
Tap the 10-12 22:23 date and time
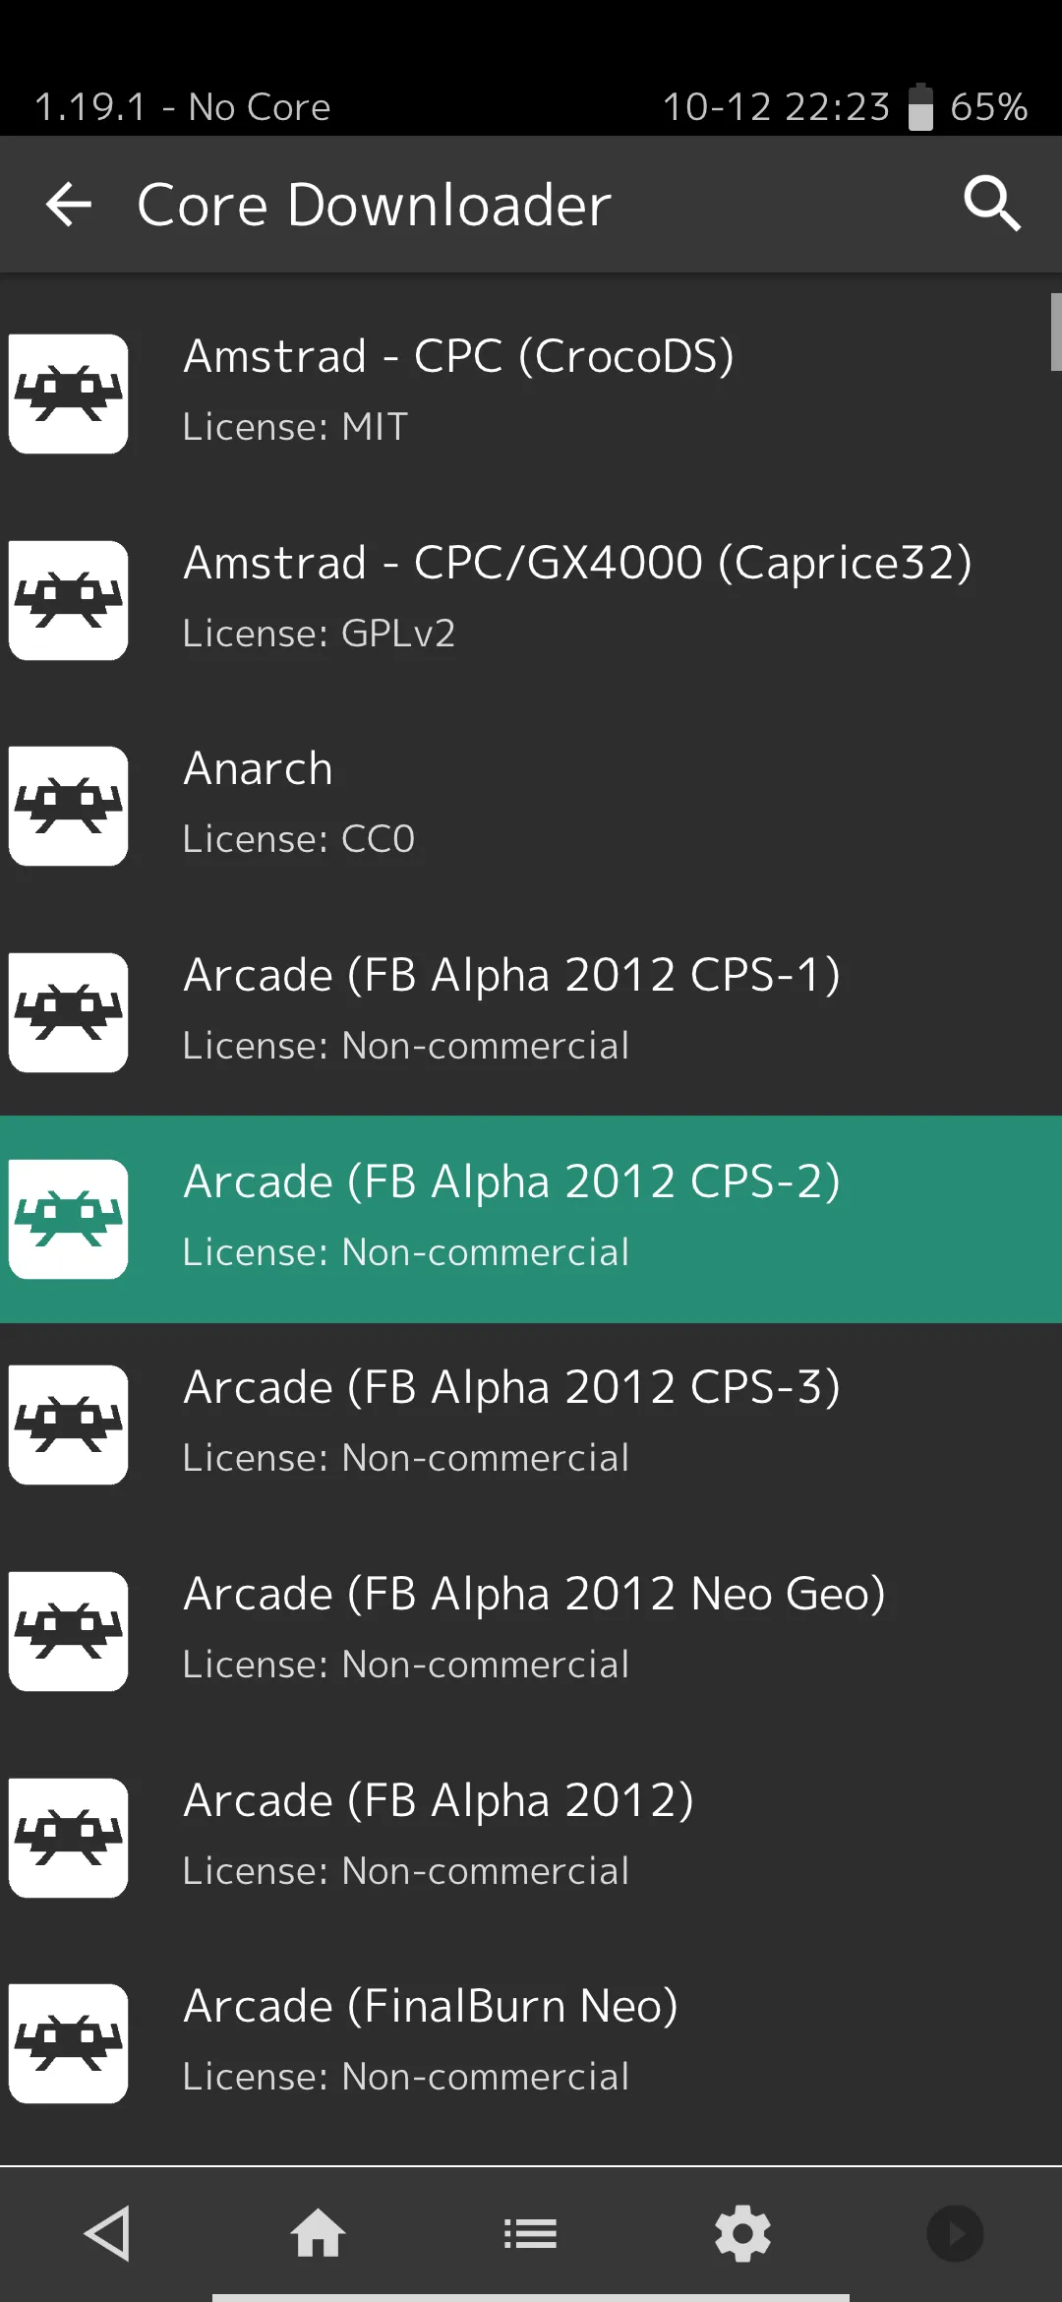coord(777,106)
